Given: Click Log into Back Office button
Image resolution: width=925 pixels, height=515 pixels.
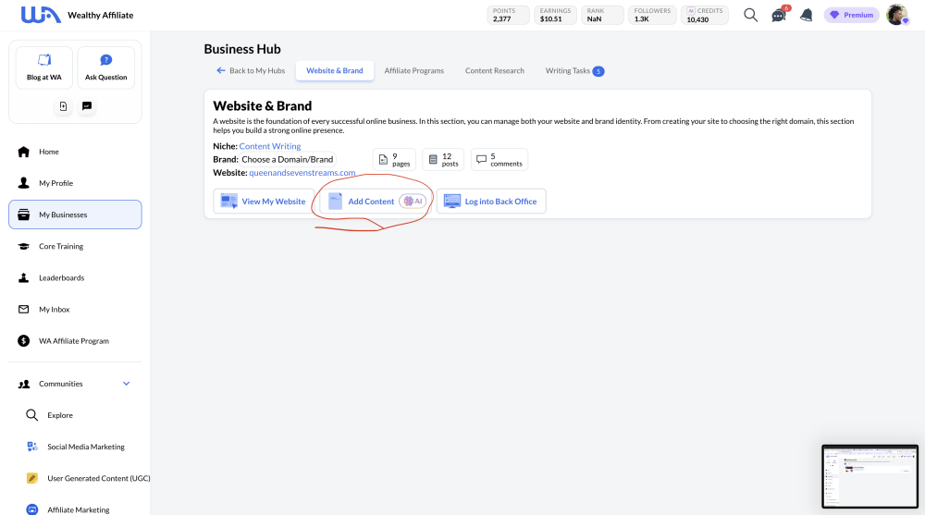Looking at the screenshot, I should coord(491,202).
